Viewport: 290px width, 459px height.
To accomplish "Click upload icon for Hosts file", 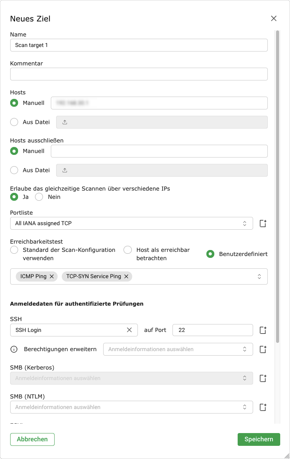I will (x=65, y=122).
